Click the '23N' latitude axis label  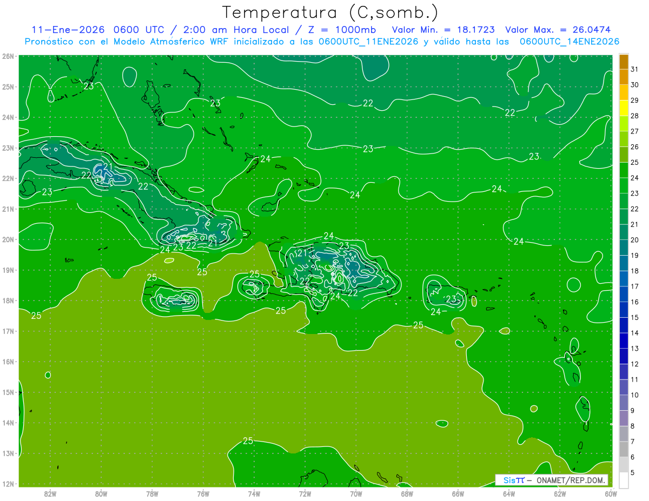(x=8, y=148)
